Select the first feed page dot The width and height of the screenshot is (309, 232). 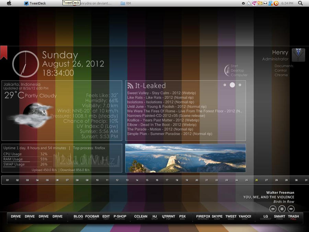tap(225, 85)
